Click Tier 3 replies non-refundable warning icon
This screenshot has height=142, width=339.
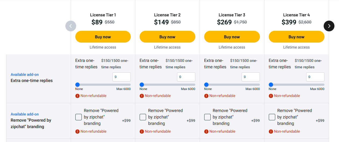206,96
